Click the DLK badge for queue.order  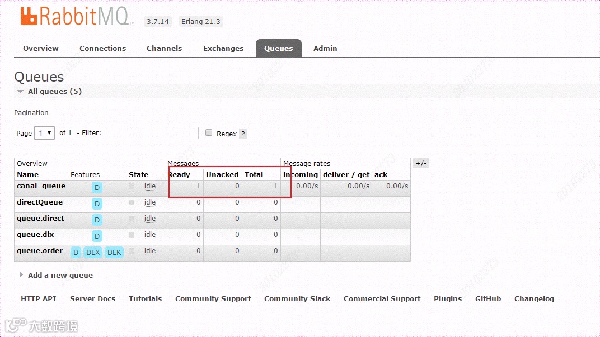[114, 252]
